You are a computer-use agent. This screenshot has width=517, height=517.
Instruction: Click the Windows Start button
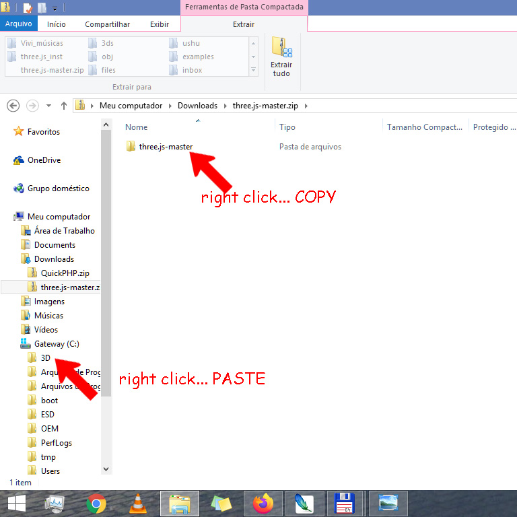click(x=16, y=503)
